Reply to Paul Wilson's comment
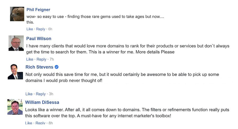This screenshot has width=238, height=129. tap(41, 59)
